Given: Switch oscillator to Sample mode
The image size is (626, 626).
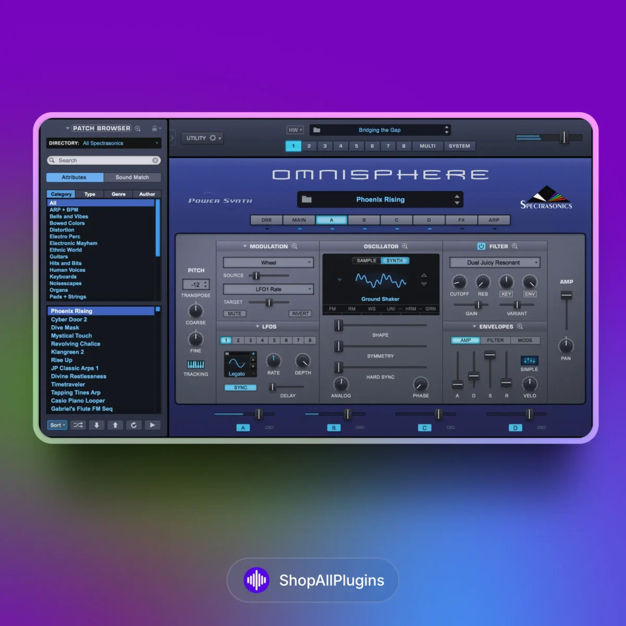Looking at the screenshot, I should (x=367, y=260).
